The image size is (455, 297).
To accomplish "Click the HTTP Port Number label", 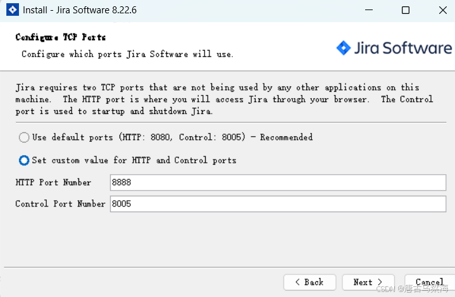I will pos(53,182).
